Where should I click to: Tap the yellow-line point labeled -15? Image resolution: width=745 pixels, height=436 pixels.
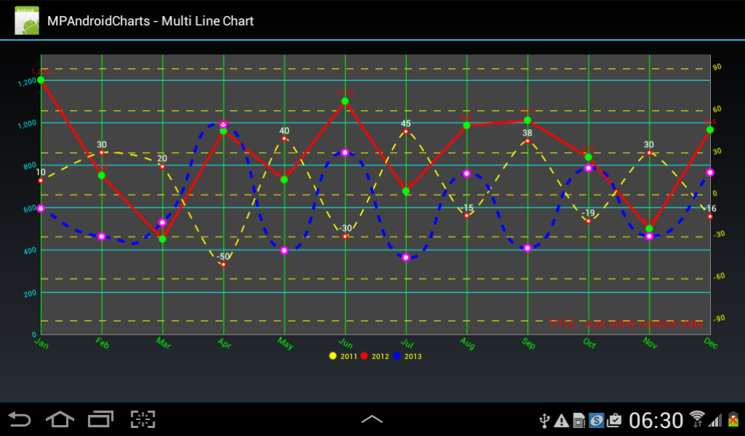coord(467,215)
